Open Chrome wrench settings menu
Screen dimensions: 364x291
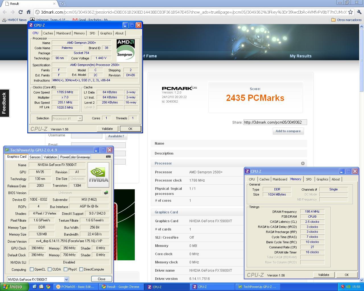pos(359,12)
